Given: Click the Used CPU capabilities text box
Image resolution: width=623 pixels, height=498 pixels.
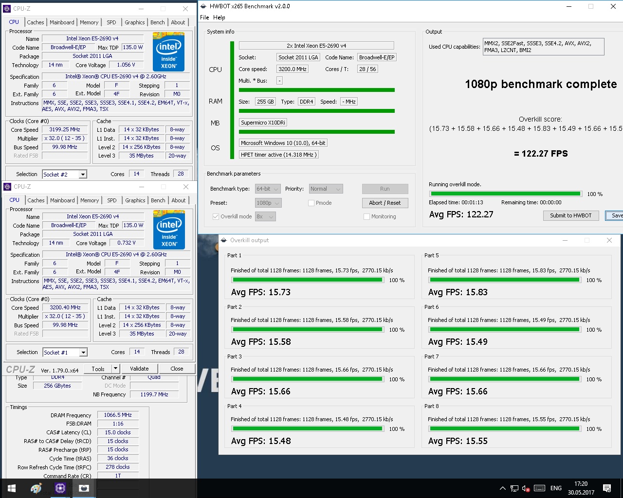Looking at the screenshot, I should pos(543,47).
